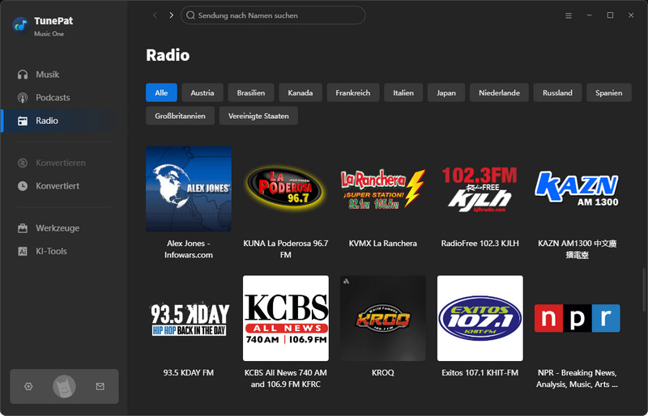The image size is (648, 416).
Task: Show Großbritannien radio stations
Action: tap(180, 116)
